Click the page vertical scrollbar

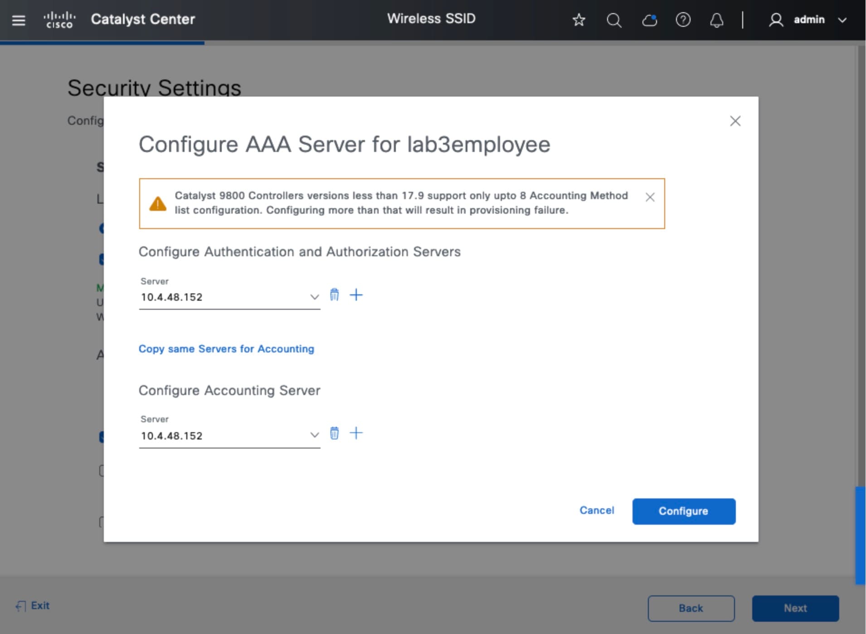860,535
